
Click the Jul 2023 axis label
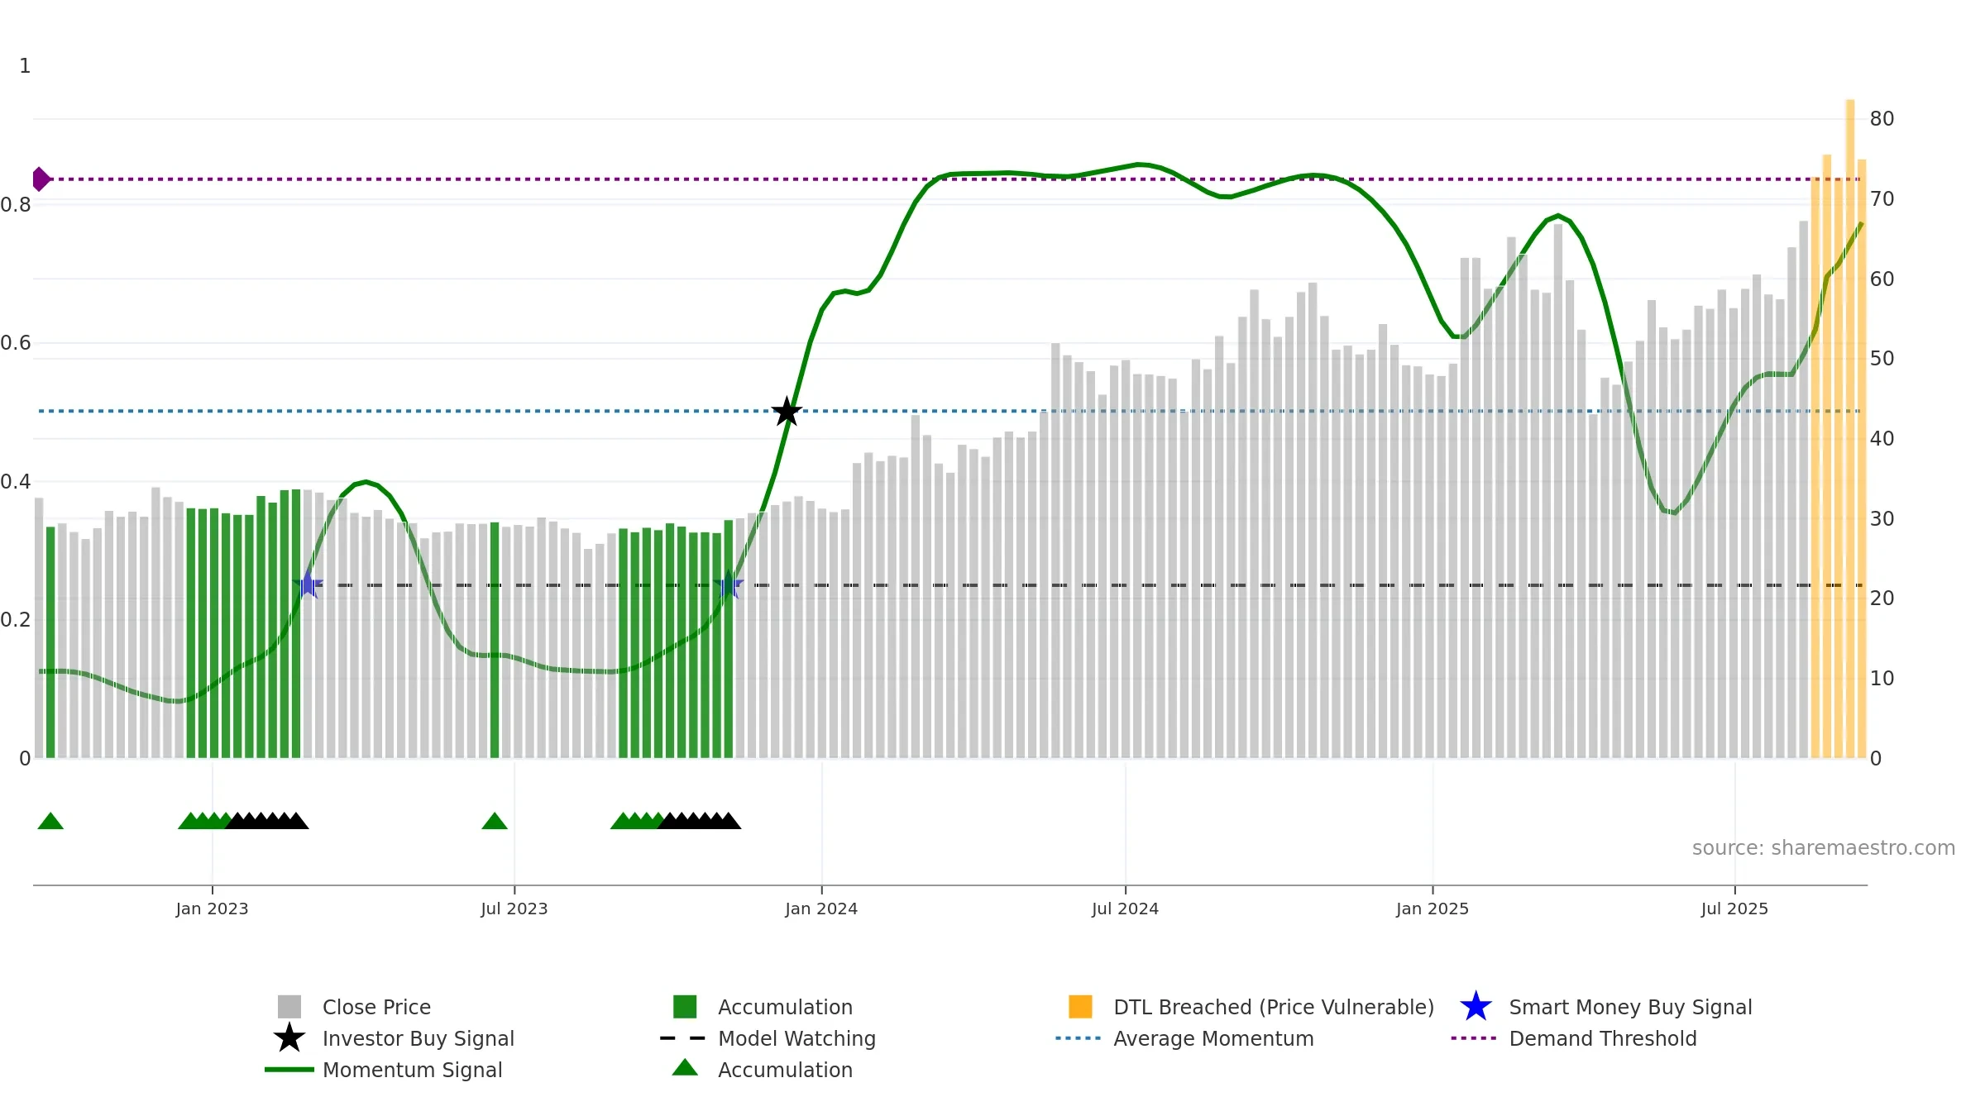point(514,909)
